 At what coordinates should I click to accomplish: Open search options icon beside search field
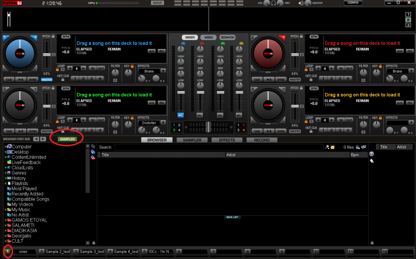click(328, 147)
